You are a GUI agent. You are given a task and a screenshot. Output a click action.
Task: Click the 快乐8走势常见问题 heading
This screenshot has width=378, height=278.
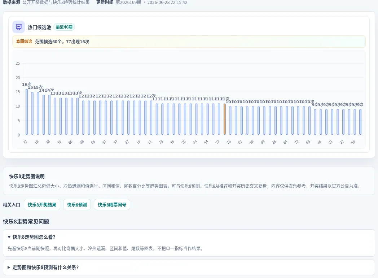(26, 222)
